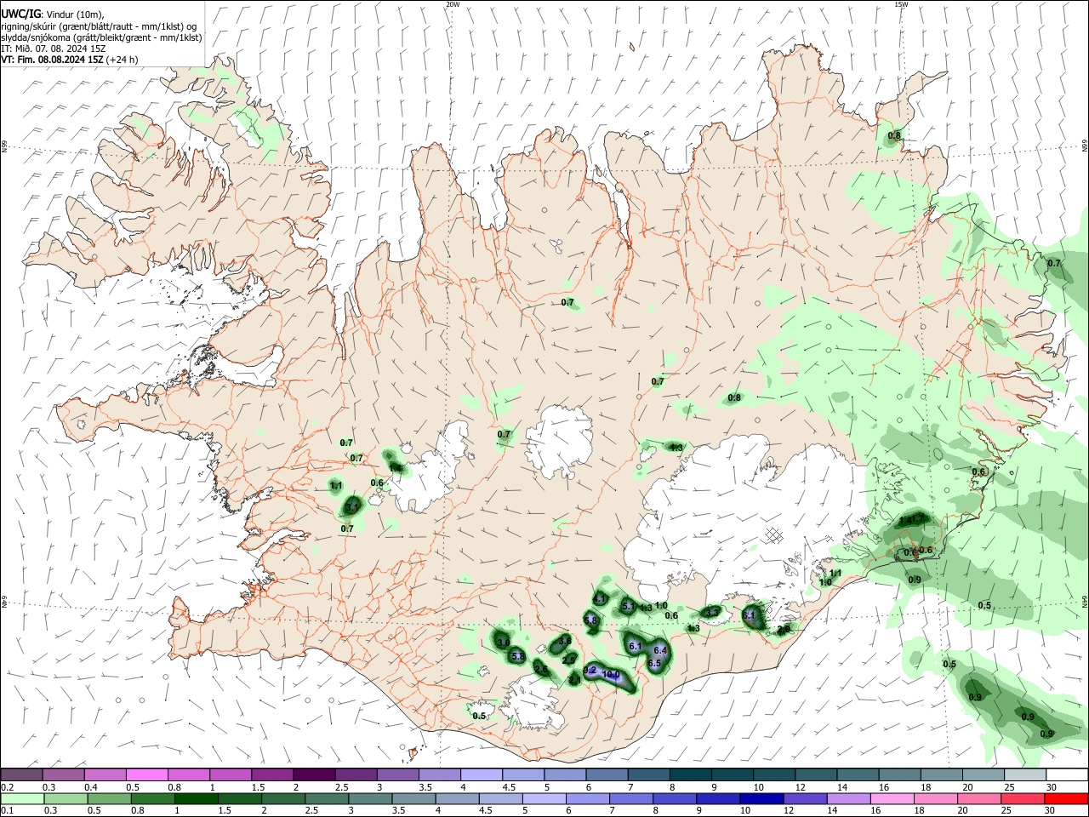Click the '2.6' precipitation value on the map
Image resolution: width=1089 pixels, height=817 pixels.
point(541,669)
